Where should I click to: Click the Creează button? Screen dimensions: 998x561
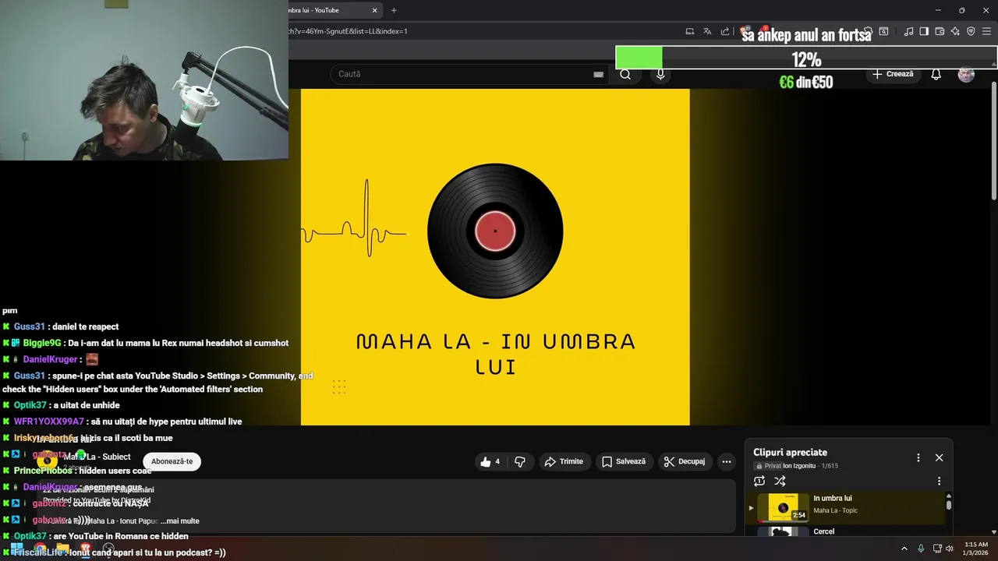[x=893, y=74]
